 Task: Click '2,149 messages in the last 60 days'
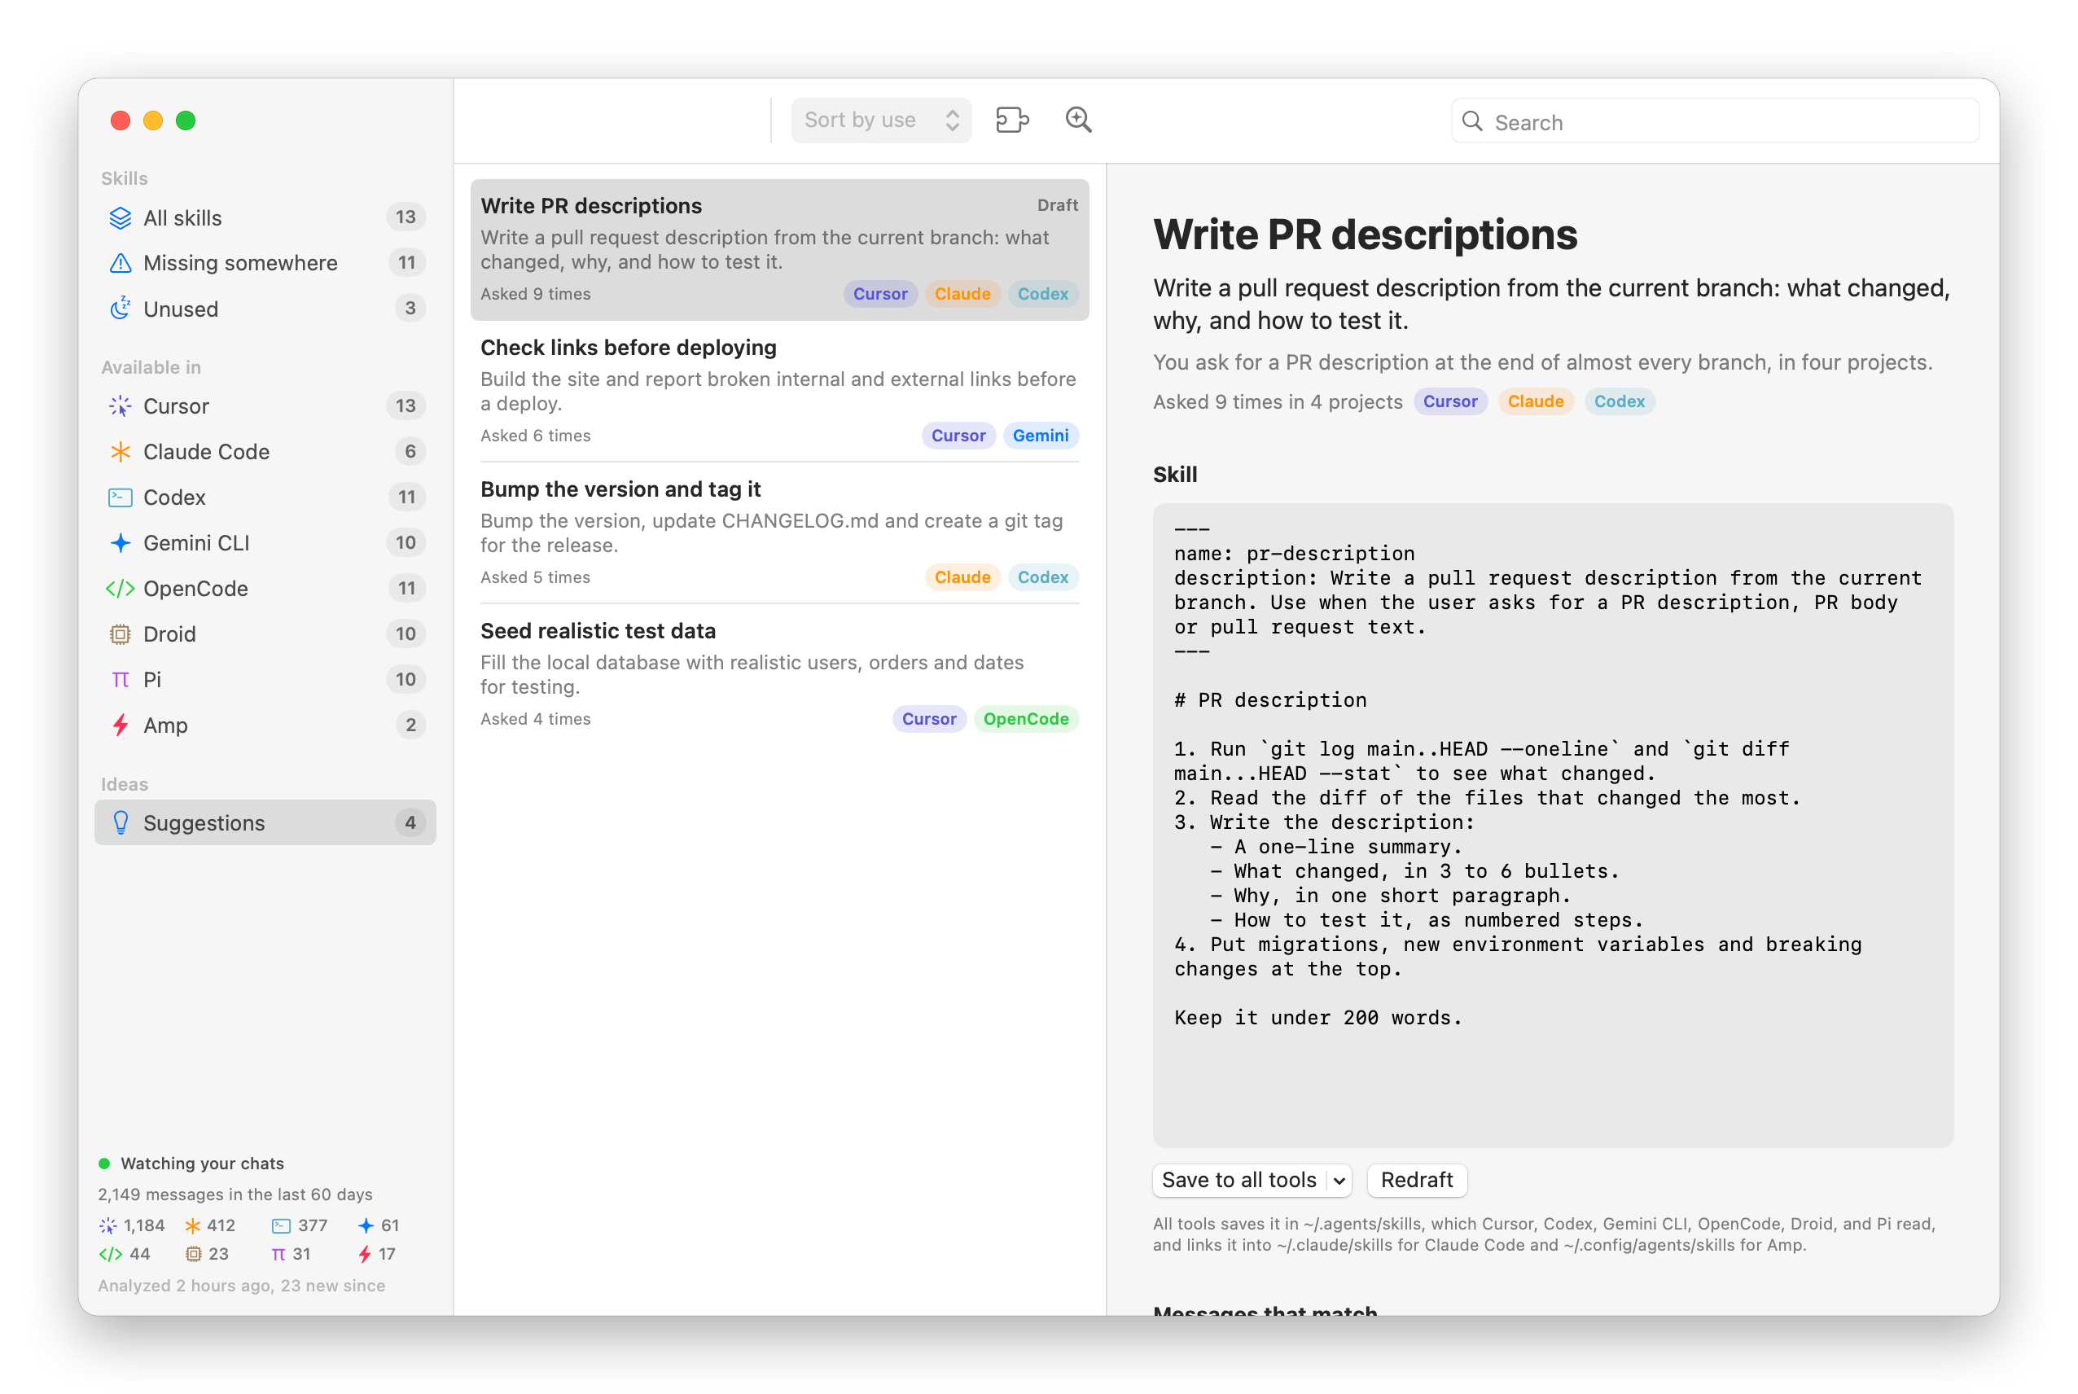[235, 1195]
